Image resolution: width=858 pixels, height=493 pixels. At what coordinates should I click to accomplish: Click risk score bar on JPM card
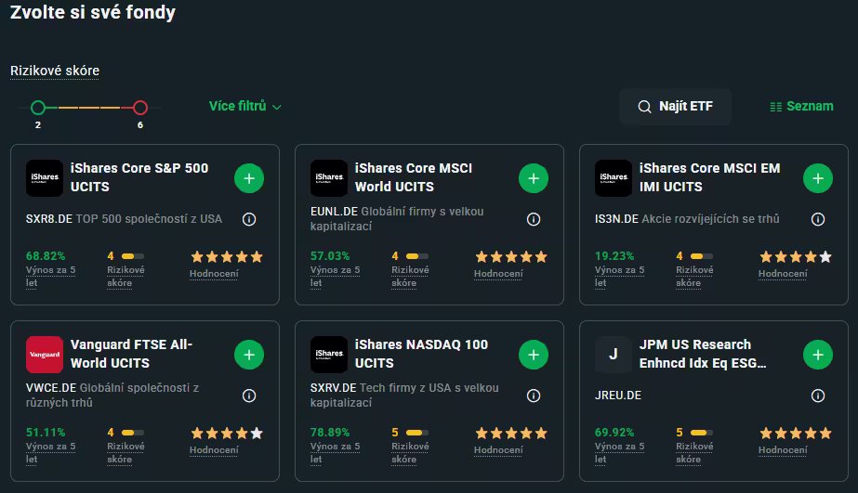coord(702,433)
